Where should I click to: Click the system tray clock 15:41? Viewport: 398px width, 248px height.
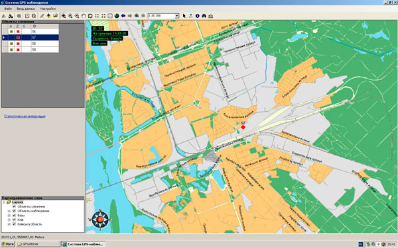pos(391,244)
